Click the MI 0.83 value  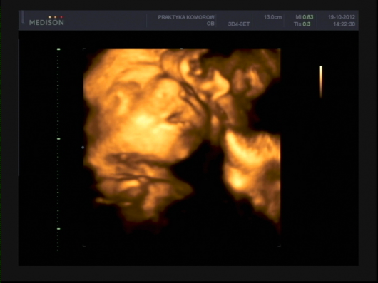pyautogui.click(x=305, y=17)
